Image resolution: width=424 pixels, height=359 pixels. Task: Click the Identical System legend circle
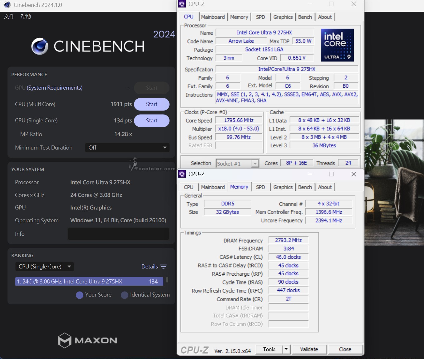point(125,295)
